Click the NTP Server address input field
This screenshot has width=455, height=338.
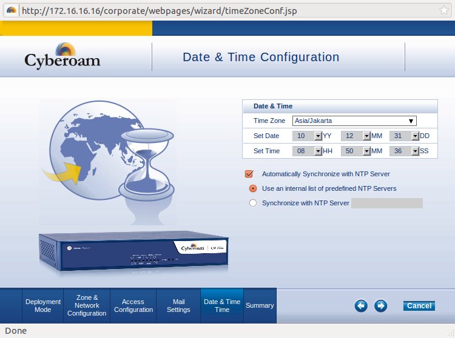(387, 203)
